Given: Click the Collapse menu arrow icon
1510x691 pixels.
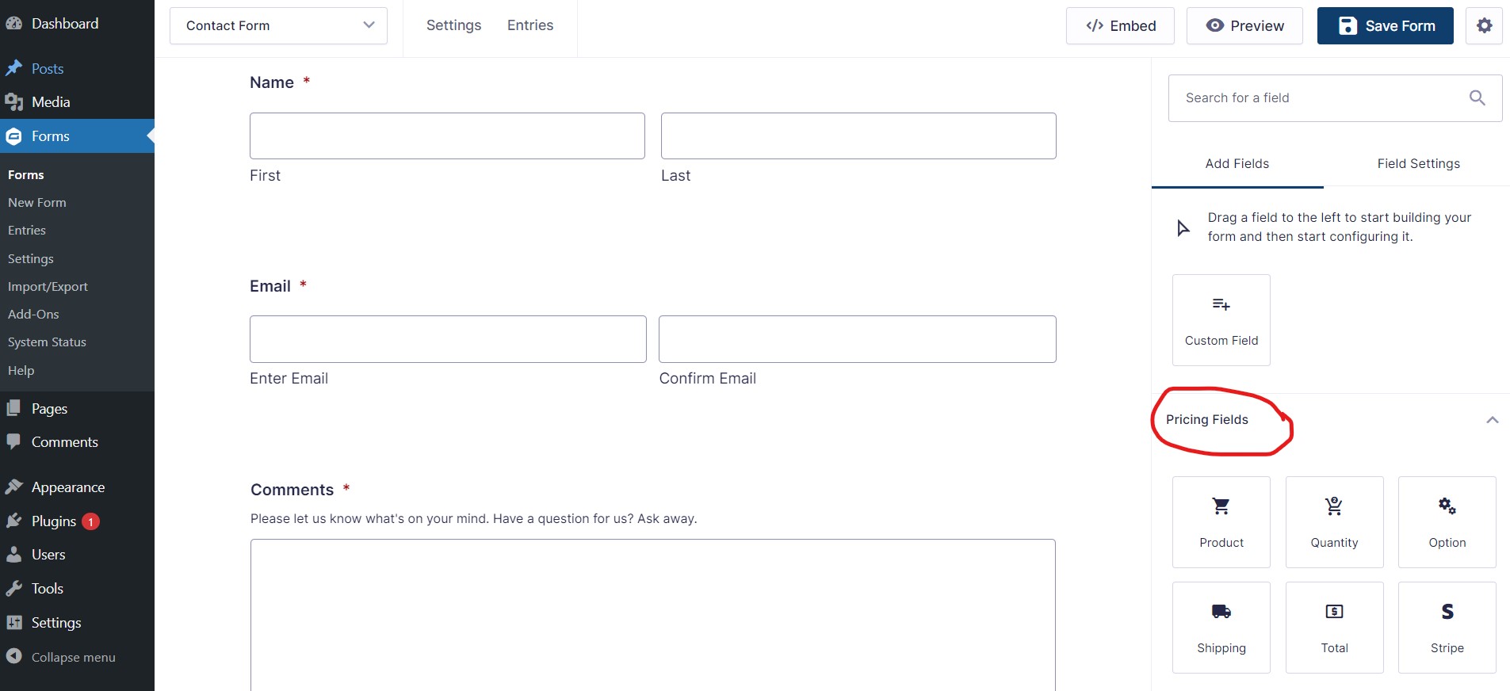Looking at the screenshot, I should (x=14, y=656).
